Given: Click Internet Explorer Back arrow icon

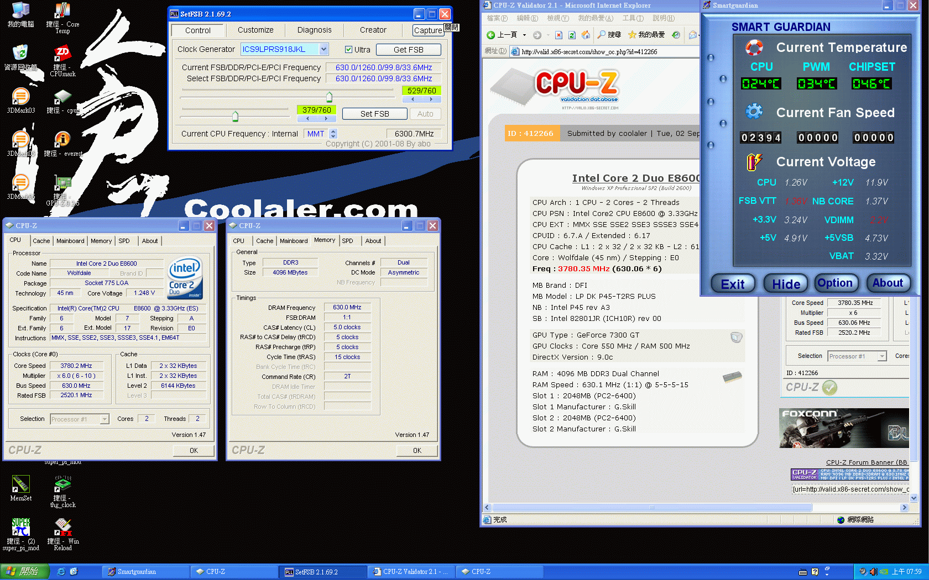Looking at the screenshot, I should 490,35.
